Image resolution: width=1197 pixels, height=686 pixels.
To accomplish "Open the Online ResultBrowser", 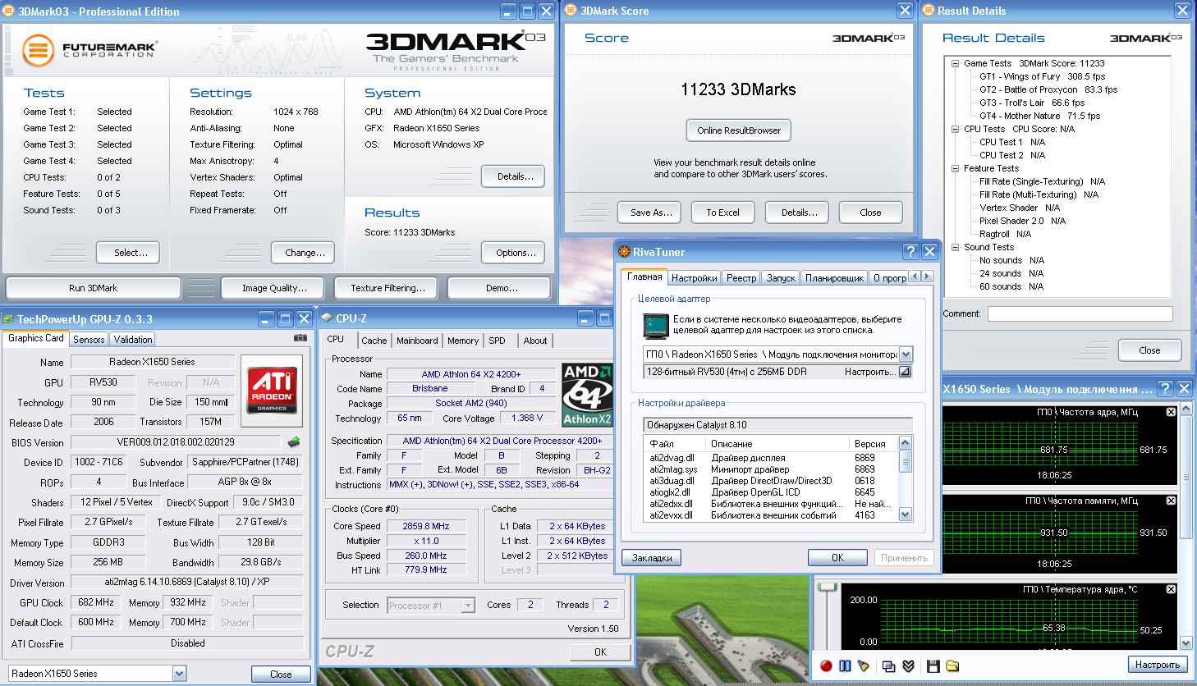I will [739, 130].
